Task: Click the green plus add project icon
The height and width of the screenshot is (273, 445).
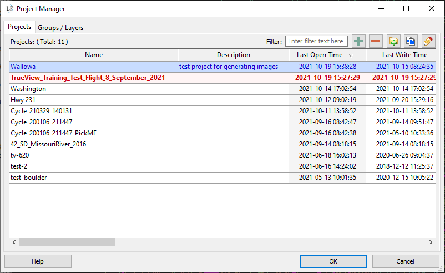Action: [x=358, y=42]
